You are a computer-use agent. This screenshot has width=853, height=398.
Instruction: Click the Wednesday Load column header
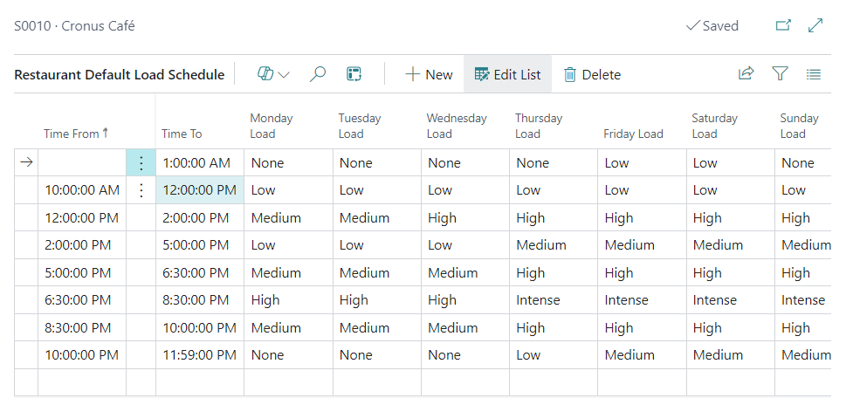(x=457, y=126)
